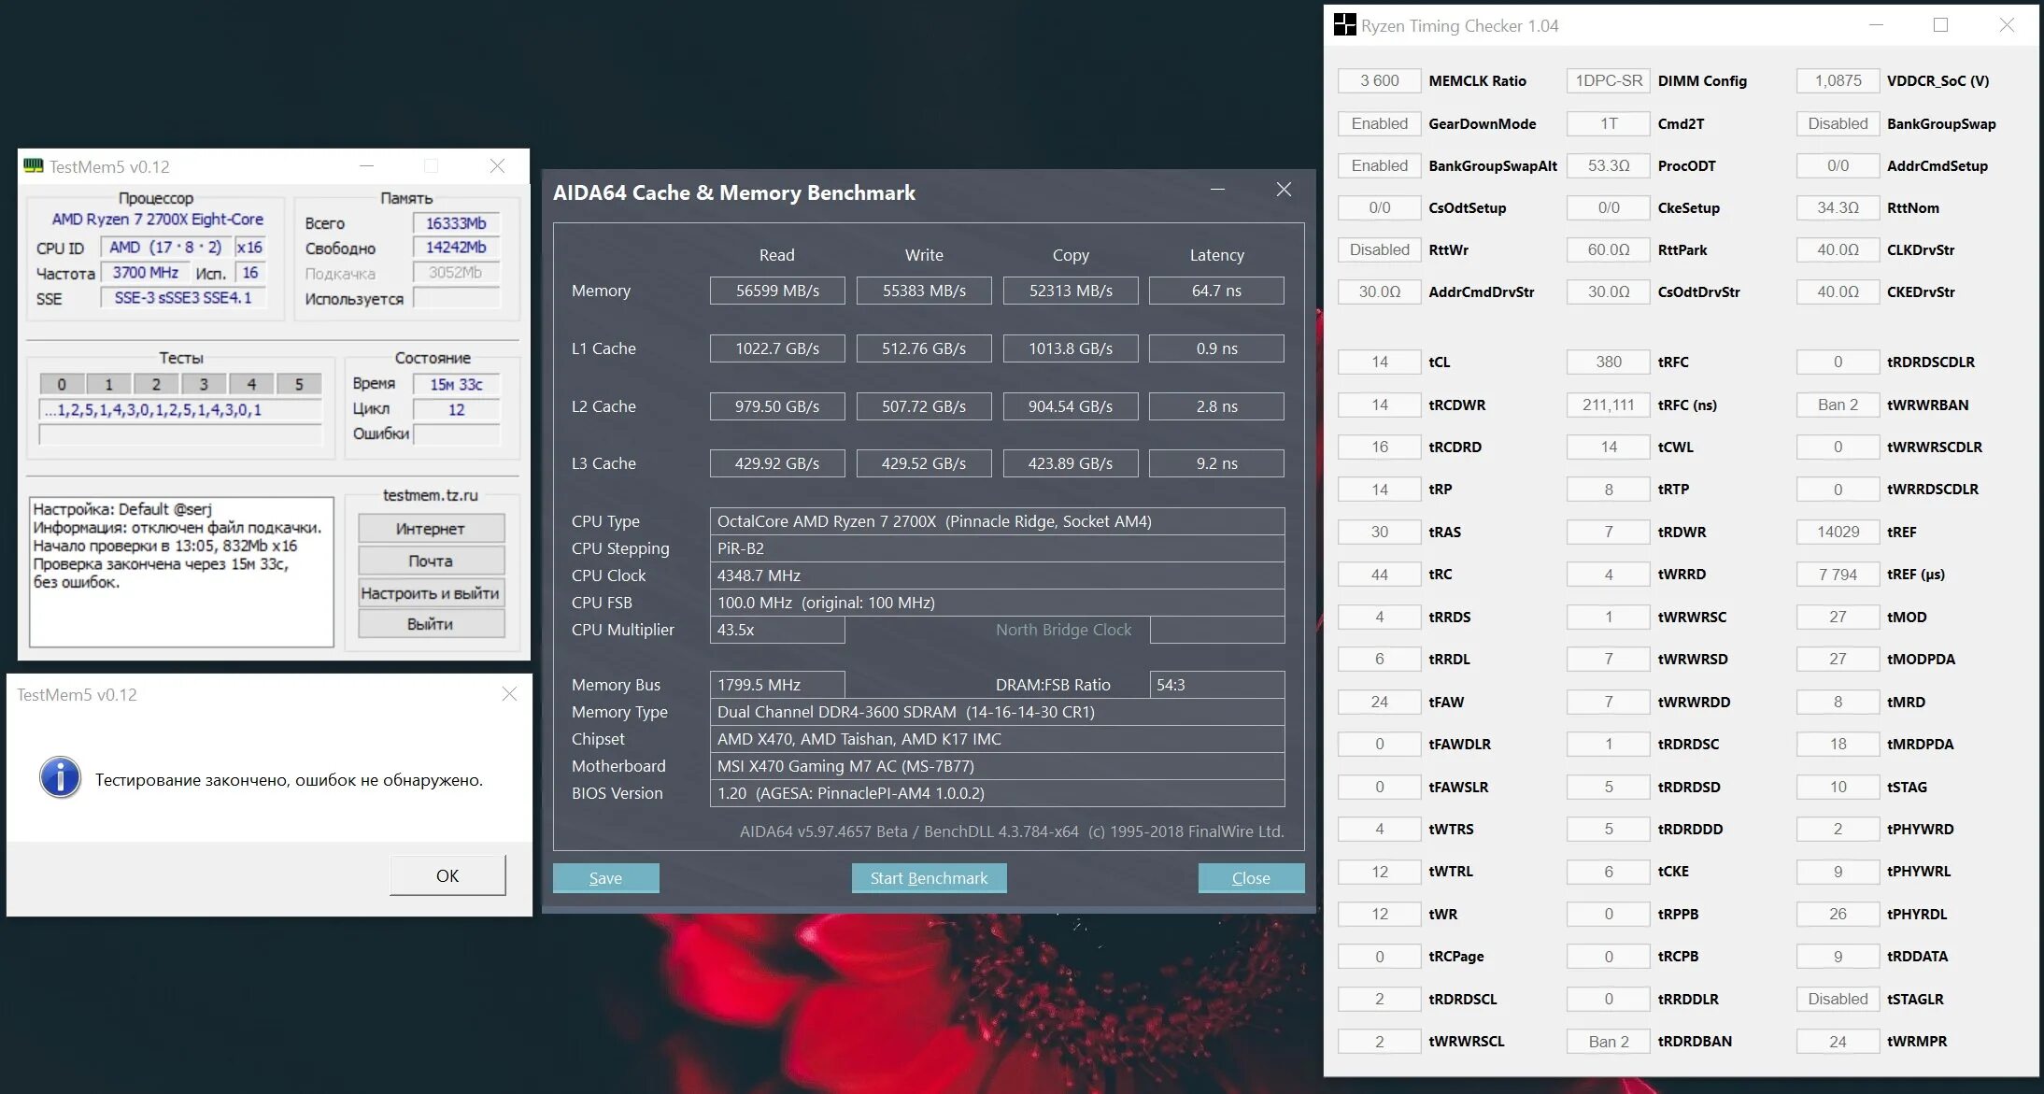Open the testmem.tz.ru link
2044x1094 pixels.
430,495
